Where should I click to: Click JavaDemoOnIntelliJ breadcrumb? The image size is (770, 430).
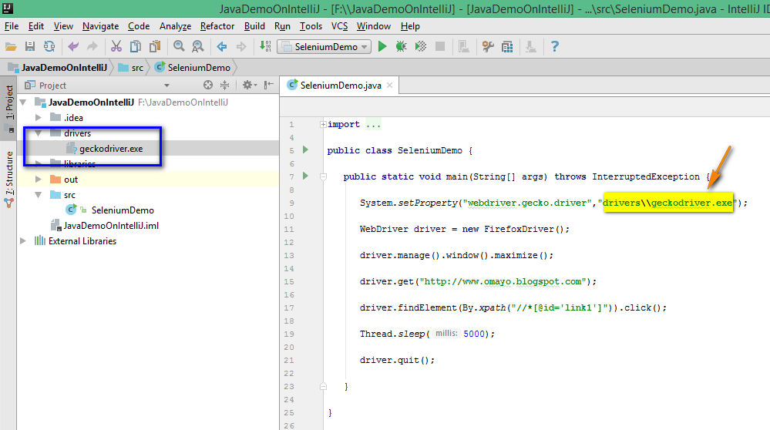[59, 67]
